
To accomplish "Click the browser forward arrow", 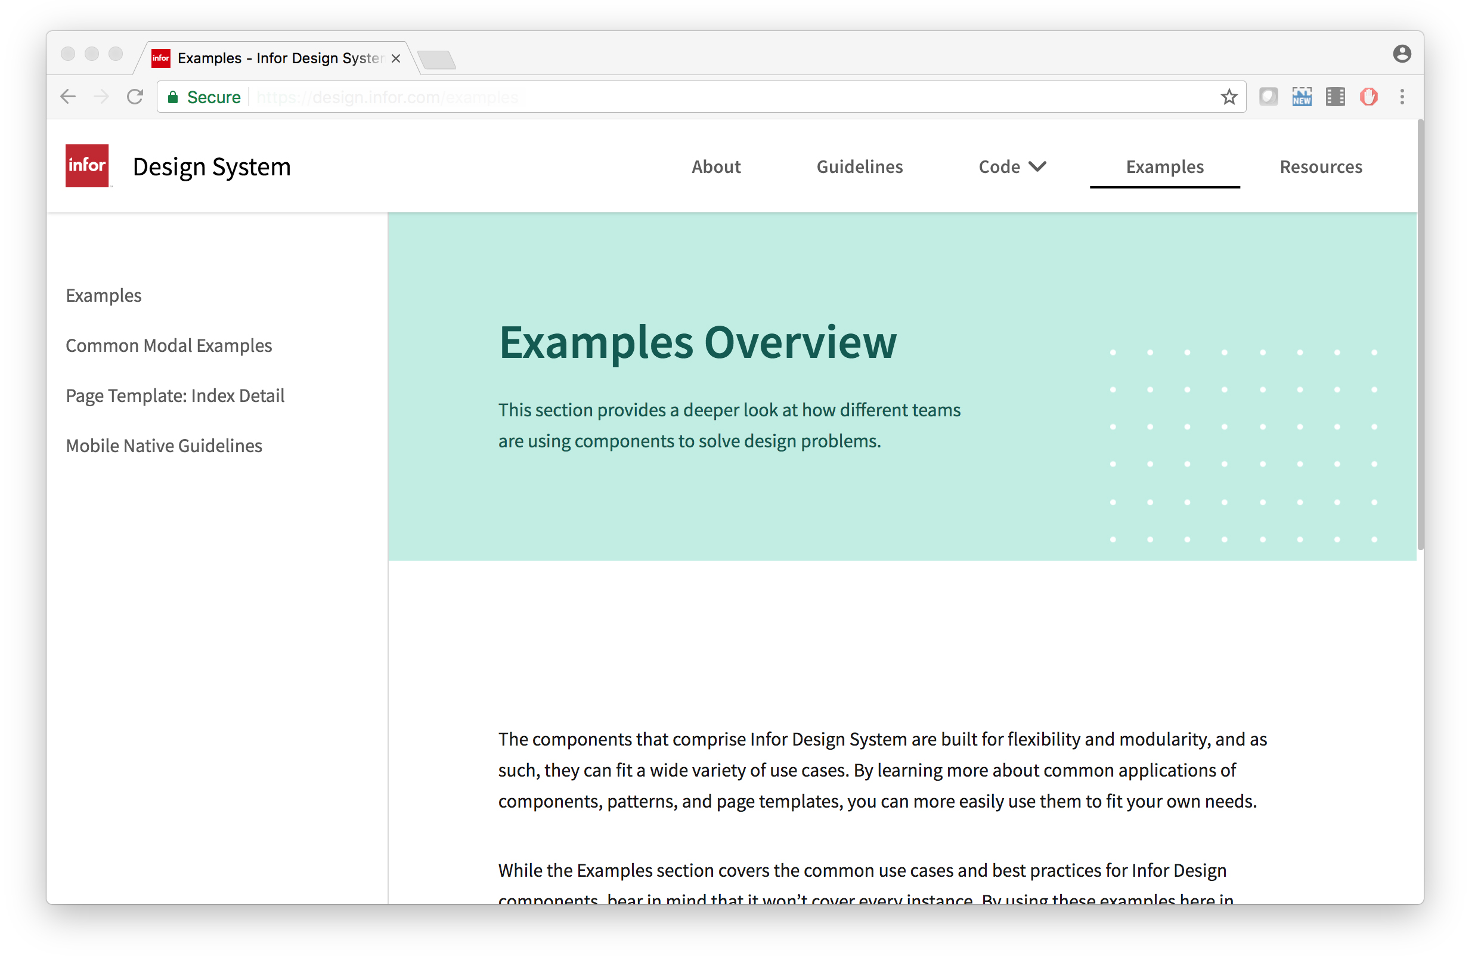I will tap(101, 98).
